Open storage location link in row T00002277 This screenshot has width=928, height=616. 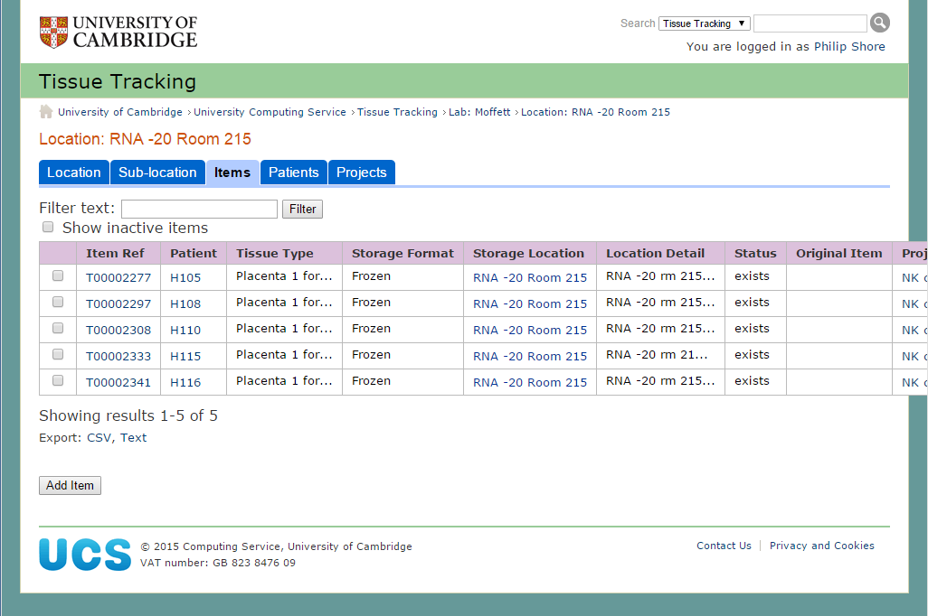click(530, 278)
